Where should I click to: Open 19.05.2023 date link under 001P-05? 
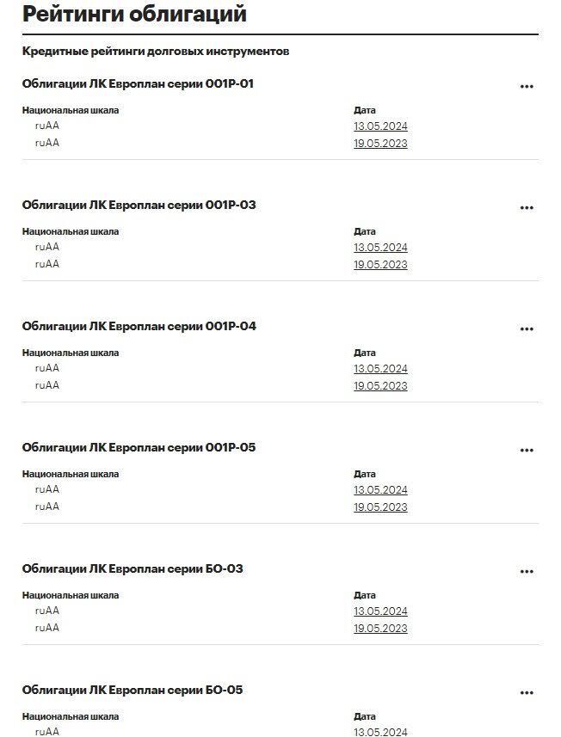point(380,507)
